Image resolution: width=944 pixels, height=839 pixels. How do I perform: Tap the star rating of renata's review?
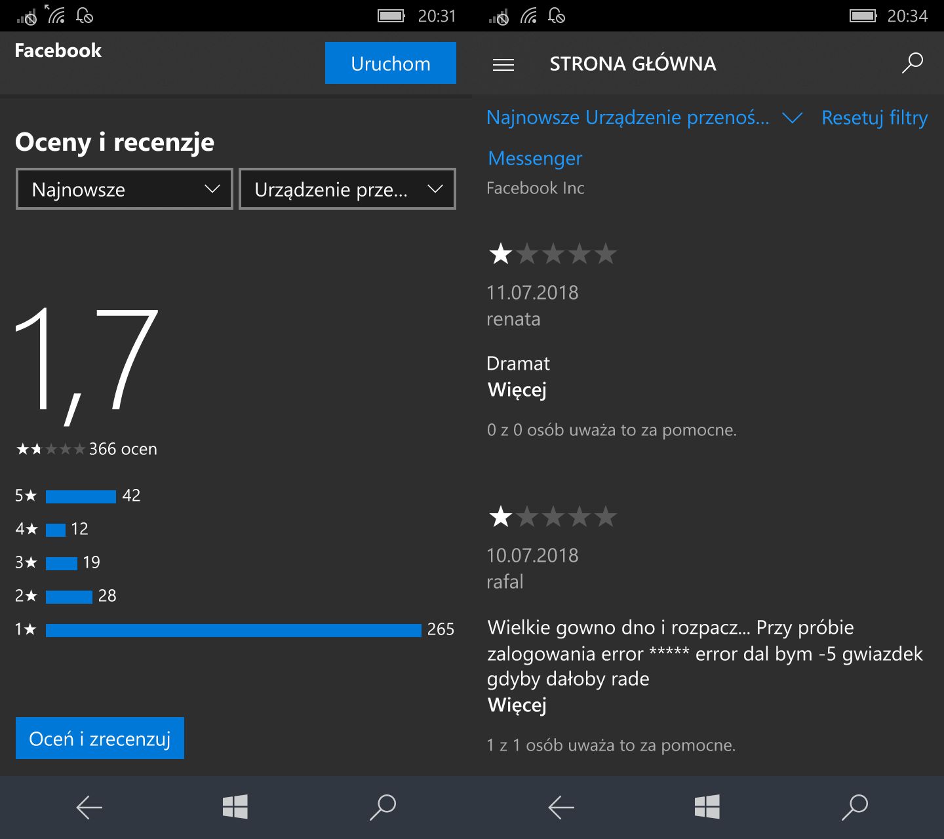[553, 254]
